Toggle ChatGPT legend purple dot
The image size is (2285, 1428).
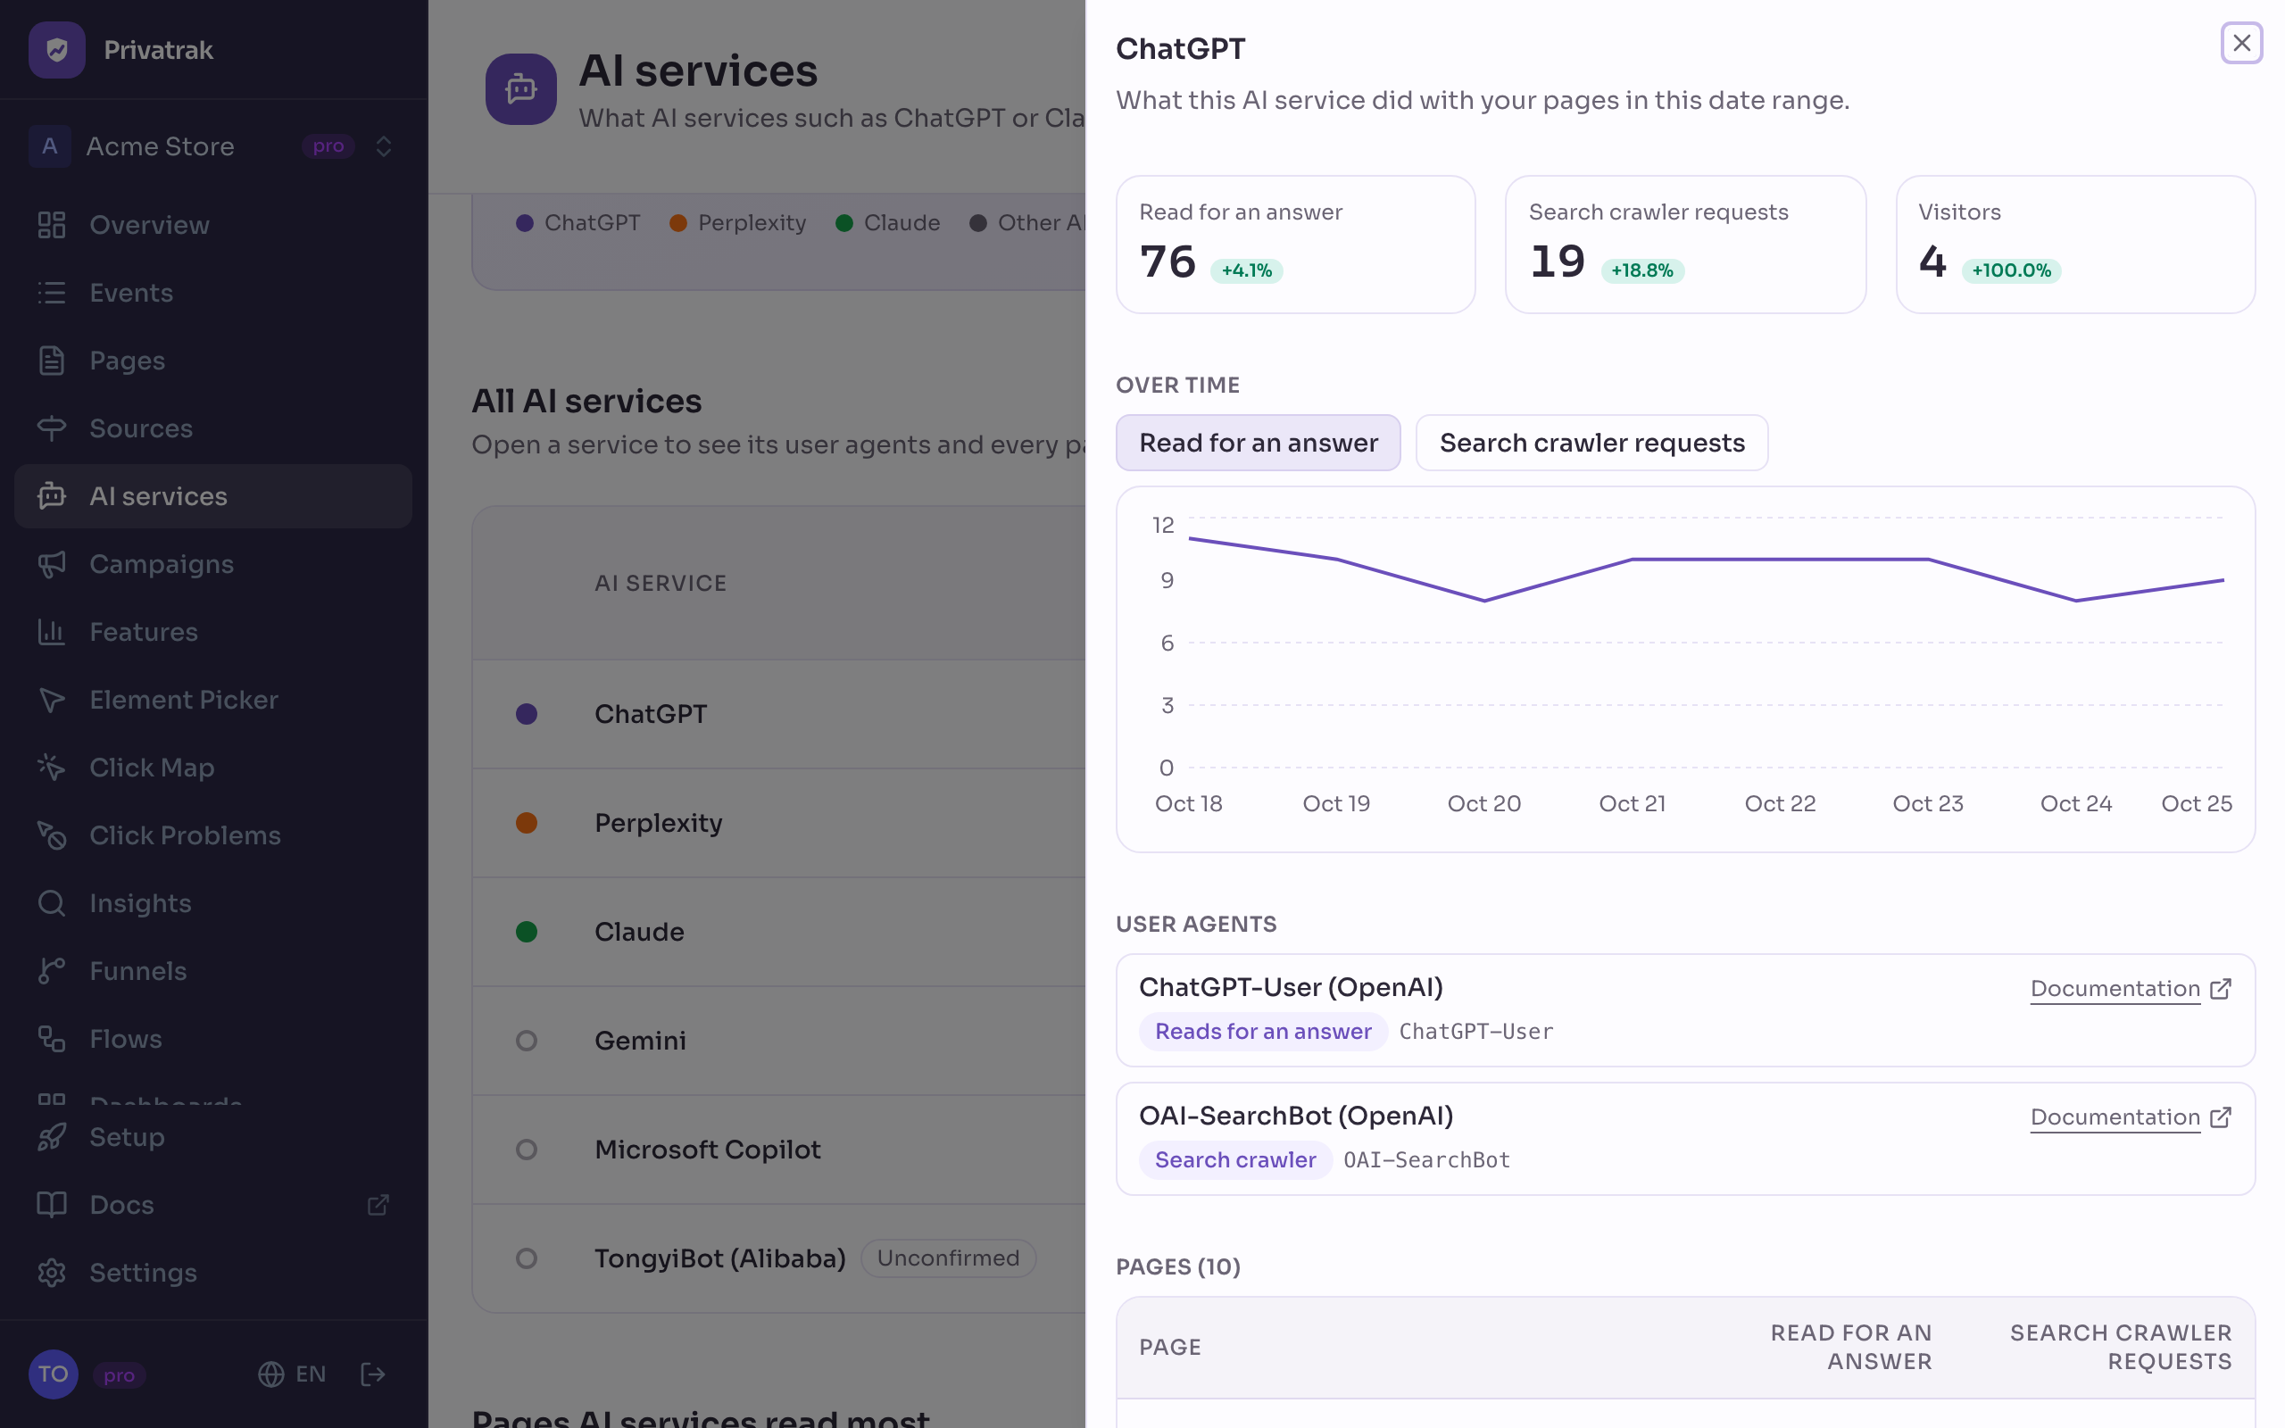(x=525, y=223)
